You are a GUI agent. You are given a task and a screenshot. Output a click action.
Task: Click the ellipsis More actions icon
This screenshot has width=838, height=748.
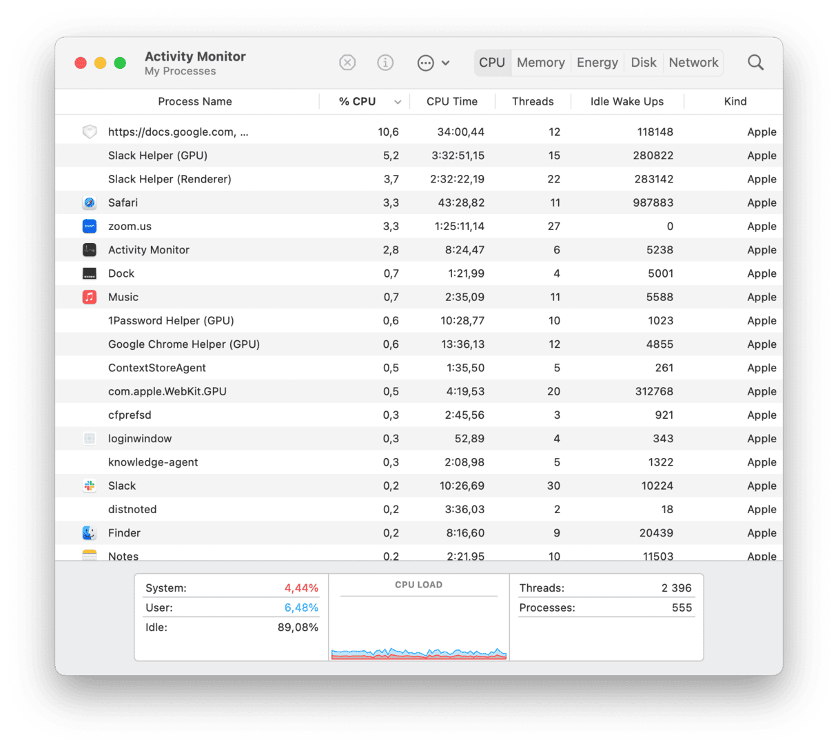pos(426,63)
